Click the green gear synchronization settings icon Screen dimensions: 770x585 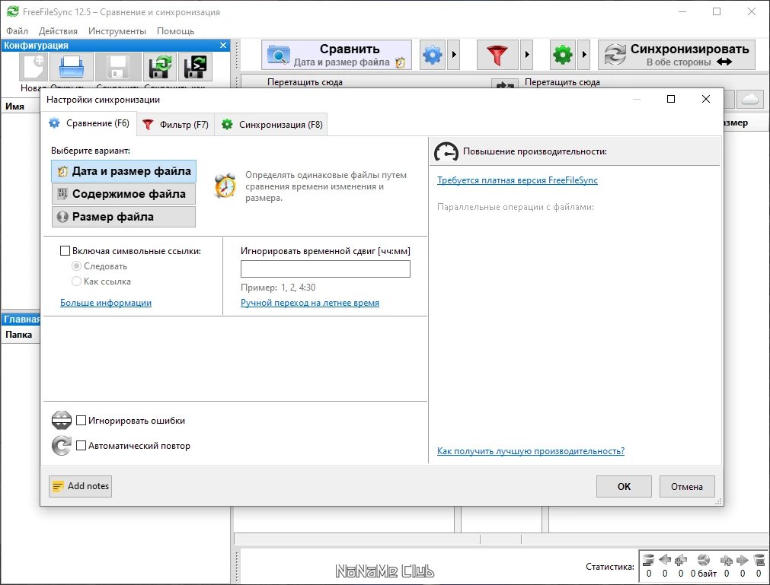(x=563, y=55)
